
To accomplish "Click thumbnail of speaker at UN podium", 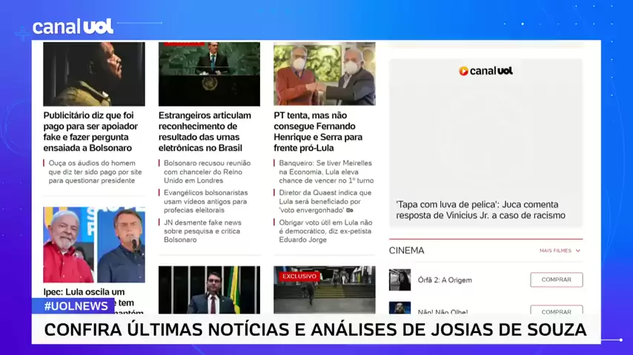I will click(x=209, y=74).
